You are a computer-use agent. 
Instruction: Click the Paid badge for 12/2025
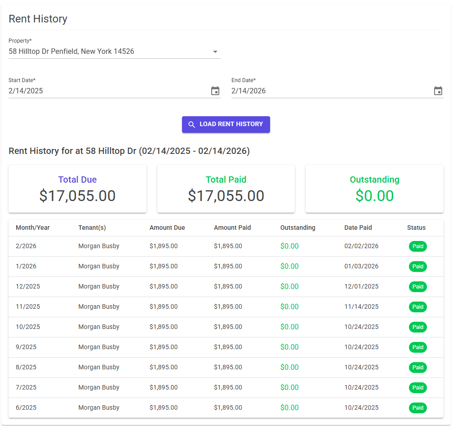417,286
